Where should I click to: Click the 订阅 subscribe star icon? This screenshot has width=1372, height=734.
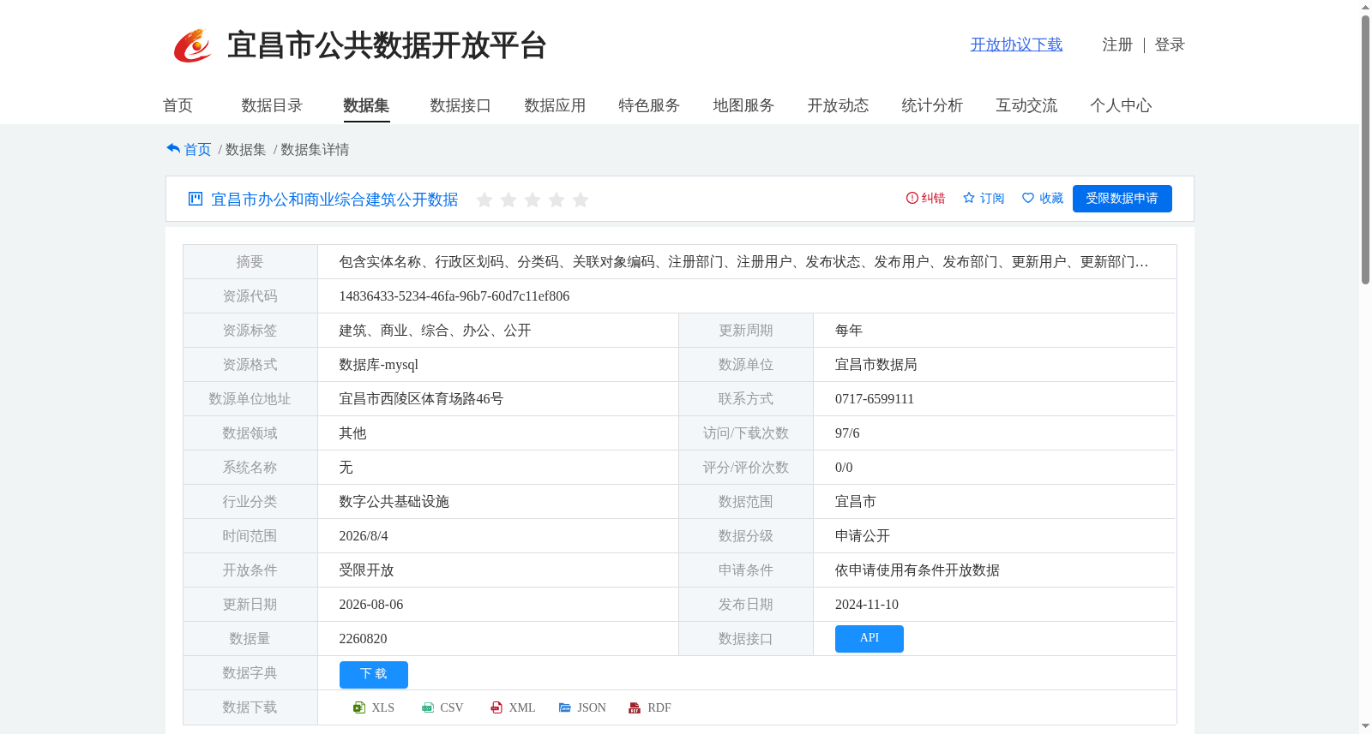tap(969, 198)
